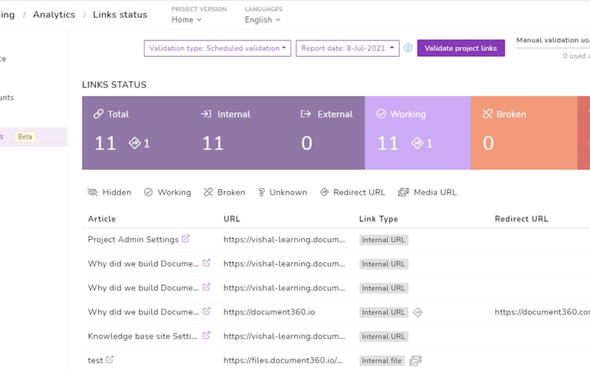
Task: Open Knowledge base site Settings article link icon
Action: tap(206, 335)
